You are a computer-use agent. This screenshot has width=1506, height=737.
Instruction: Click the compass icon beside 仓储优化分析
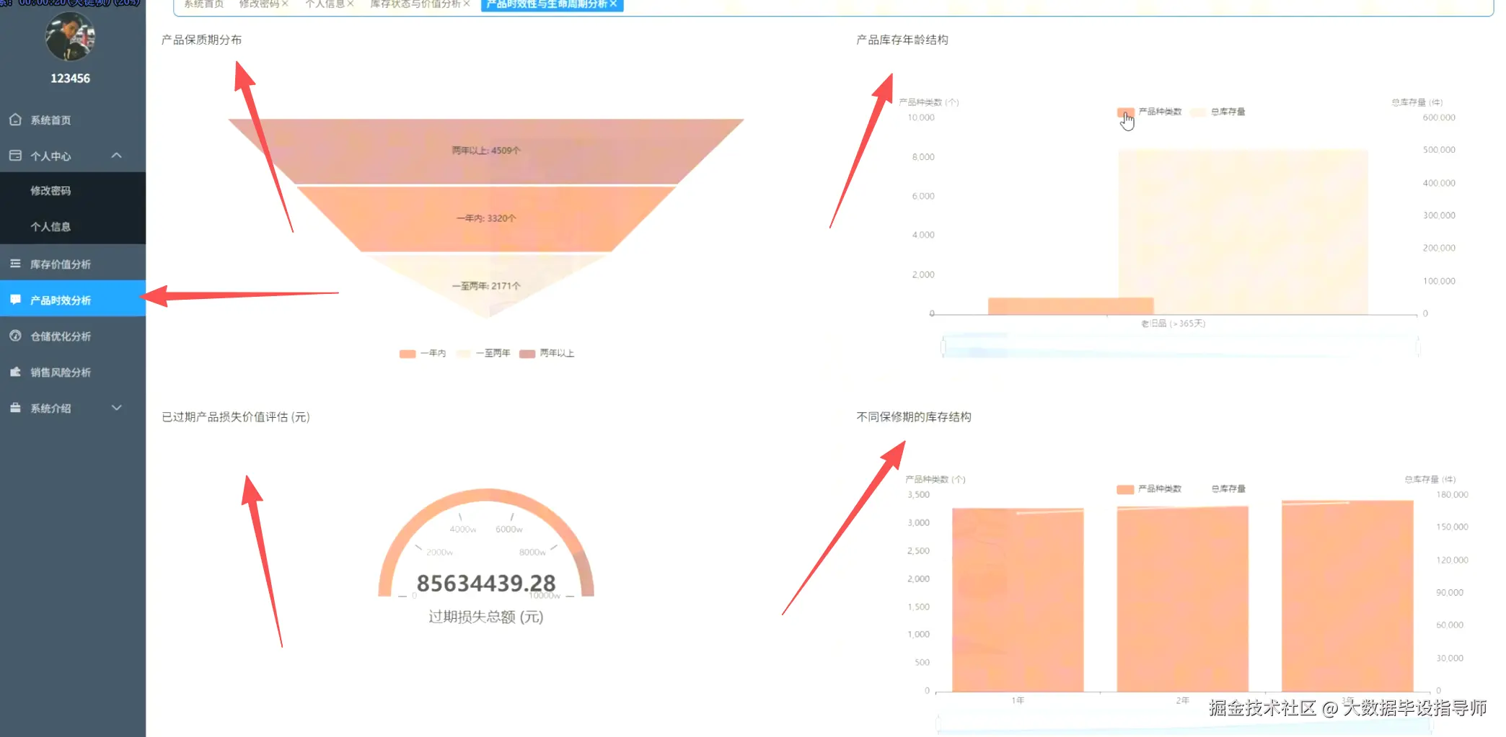tap(15, 336)
